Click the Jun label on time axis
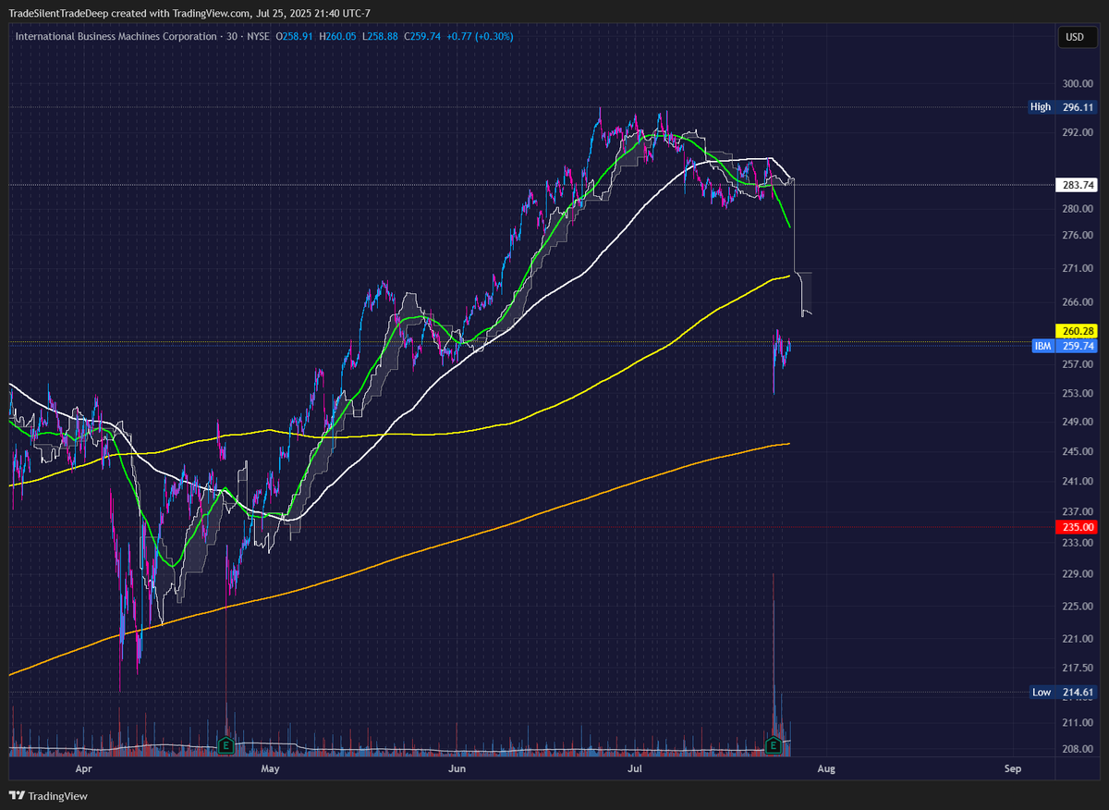Viewport: 1109px width, 810px height. (x=456, y=768)
